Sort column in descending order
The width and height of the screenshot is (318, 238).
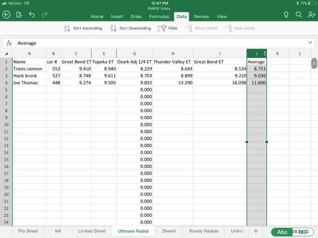pyautogui.click(x=130, y=28)
